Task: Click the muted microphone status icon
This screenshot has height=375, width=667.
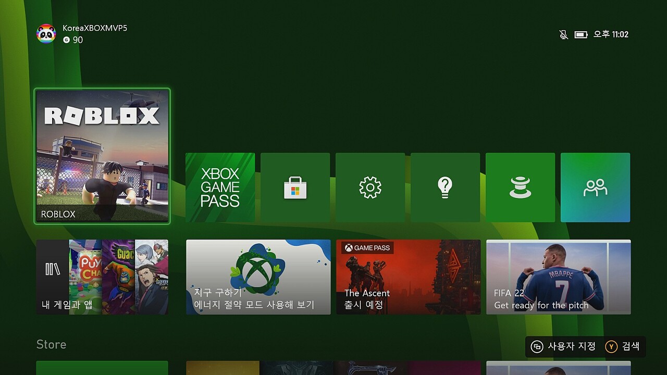Action: [563, 34]
